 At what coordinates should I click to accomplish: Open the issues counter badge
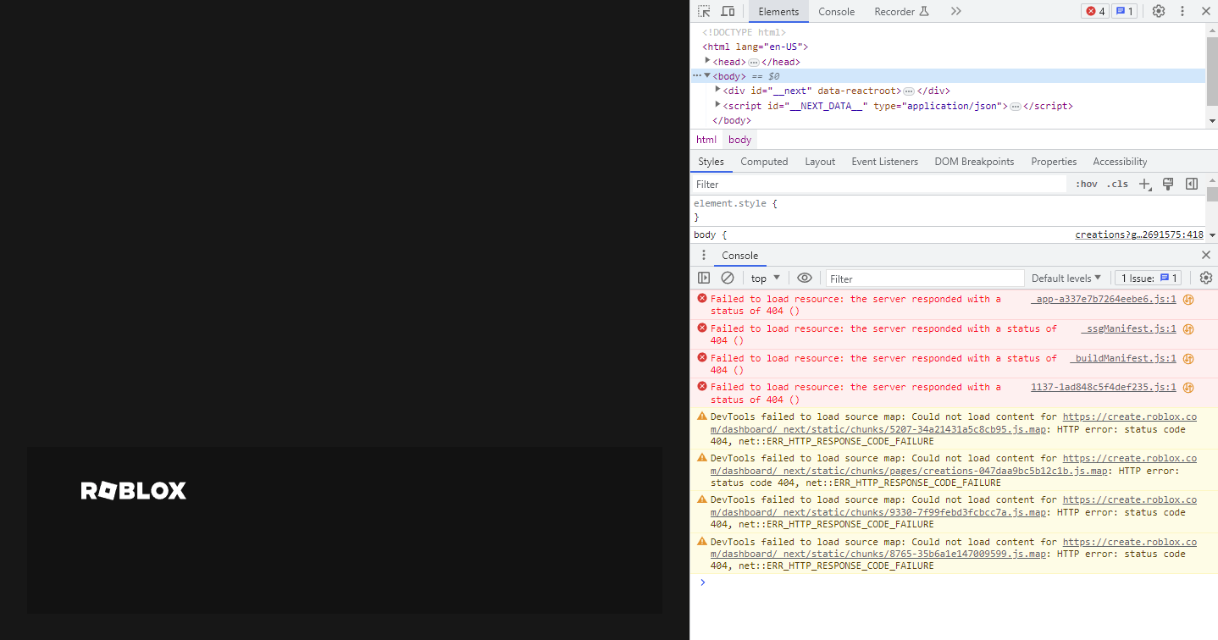pyautogui.click(x=1124, y=11)
